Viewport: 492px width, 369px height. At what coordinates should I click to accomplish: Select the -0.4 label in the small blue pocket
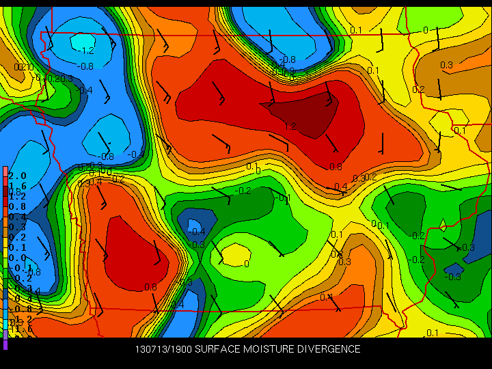tap(198, 232)
